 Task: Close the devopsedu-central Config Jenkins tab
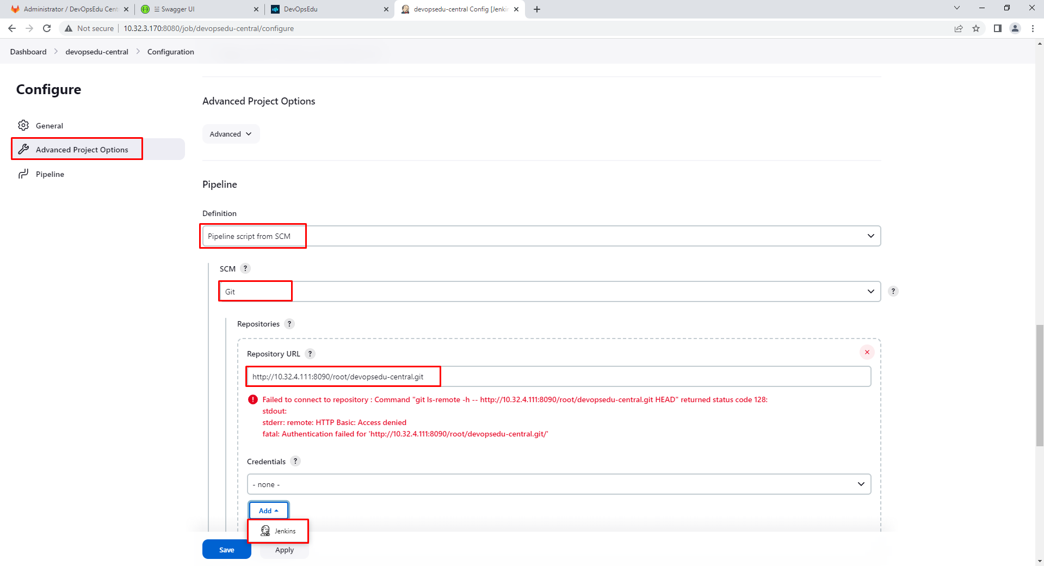[516, 9]
